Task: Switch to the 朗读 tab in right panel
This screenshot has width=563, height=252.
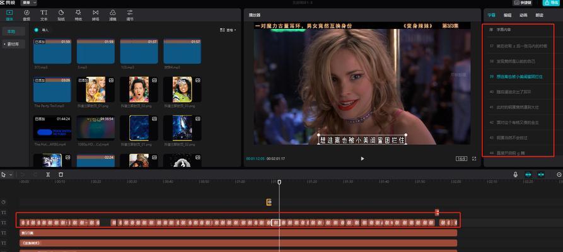Action: click(539, 15)
